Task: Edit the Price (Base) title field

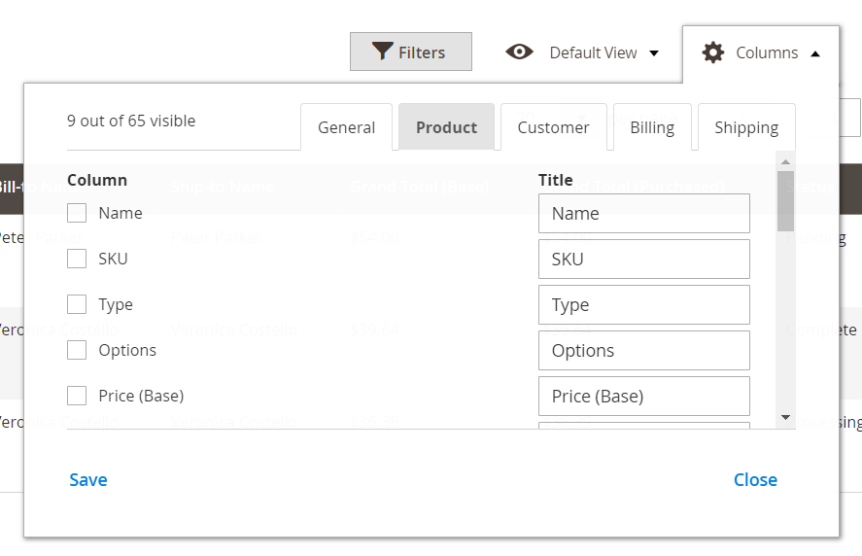Action: tap(643, 396)
